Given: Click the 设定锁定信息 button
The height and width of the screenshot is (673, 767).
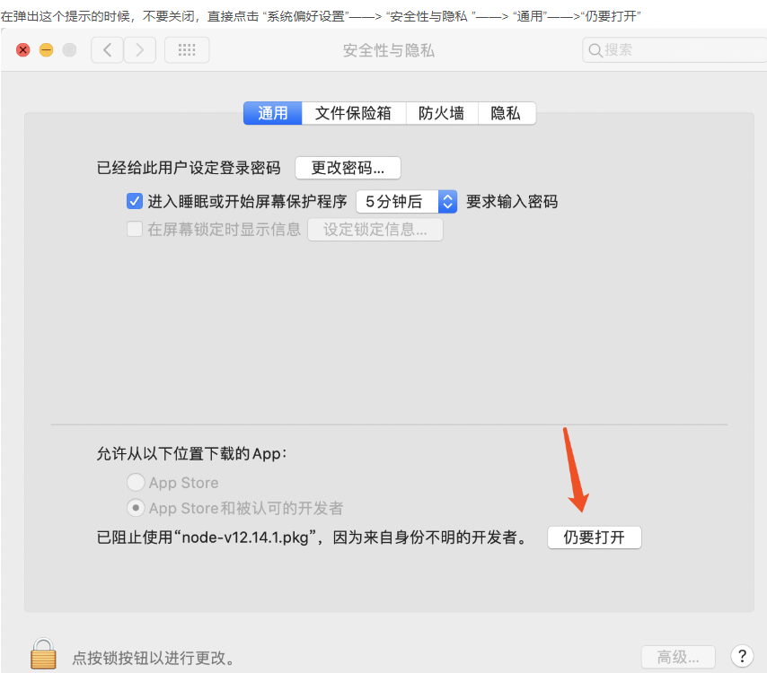Looking at the screenshot, I should (375, 229).
